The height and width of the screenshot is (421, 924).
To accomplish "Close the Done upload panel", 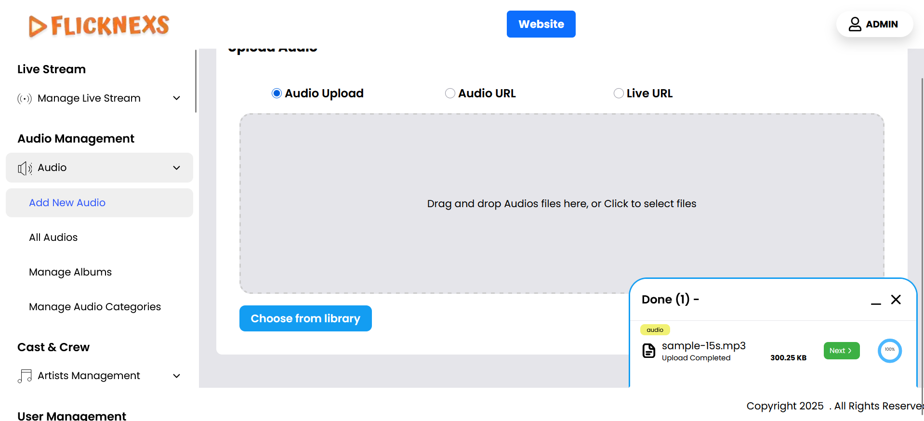I will [896, 300].
